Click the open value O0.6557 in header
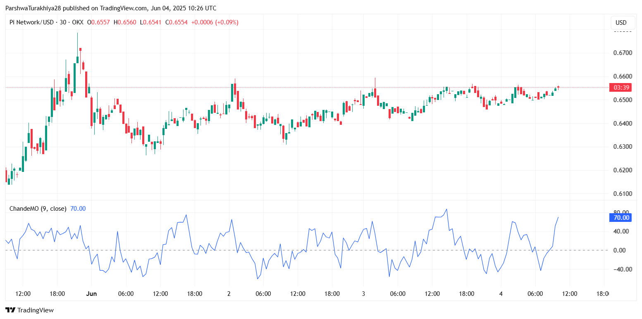The width and height of the screenshot is (642, 319). 98,22
